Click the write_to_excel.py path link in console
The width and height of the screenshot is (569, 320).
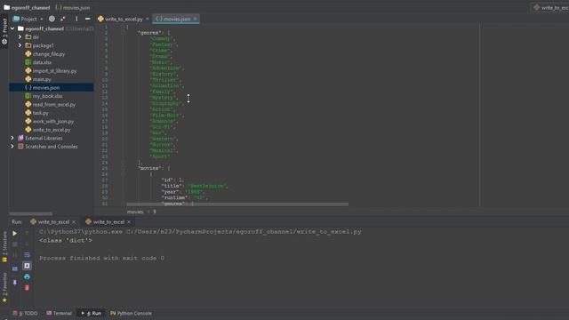[x=244, y=232]
